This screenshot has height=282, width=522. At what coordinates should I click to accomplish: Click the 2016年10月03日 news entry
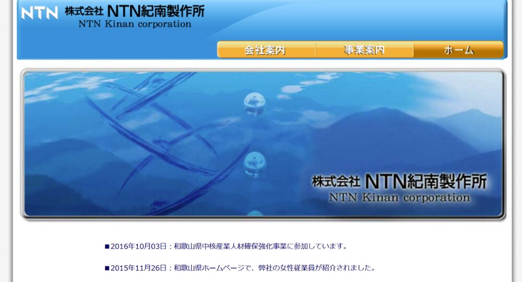[x=226, y=246]
